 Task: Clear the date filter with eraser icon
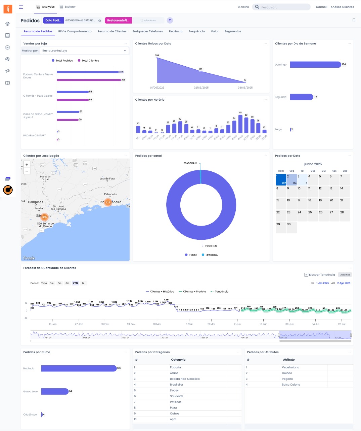(x=100, y=21)
